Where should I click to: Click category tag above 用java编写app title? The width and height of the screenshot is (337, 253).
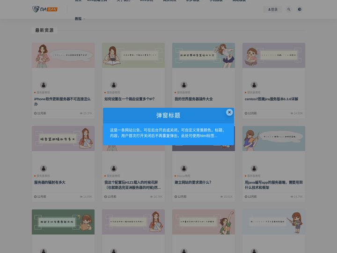pos(253,176)
